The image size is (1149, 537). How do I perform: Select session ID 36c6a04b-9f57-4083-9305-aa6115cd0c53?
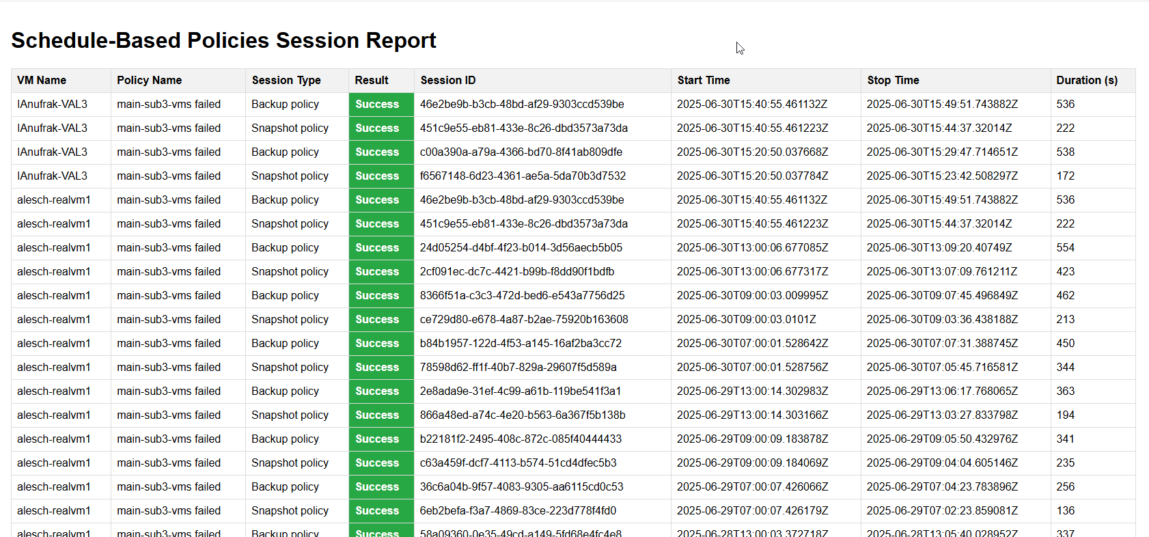(x=522, y=486)
